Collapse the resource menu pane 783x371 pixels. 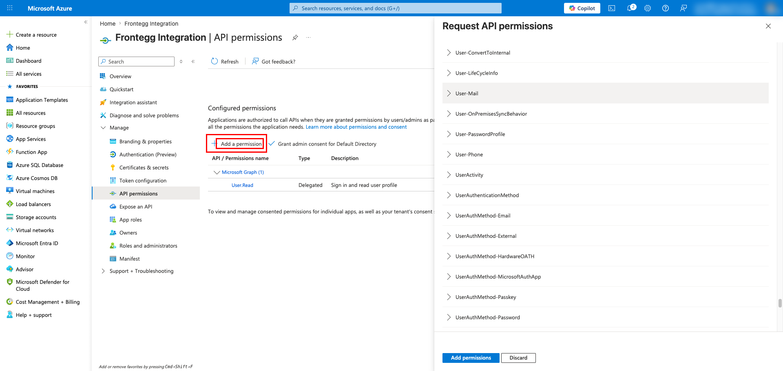tap(193, 61)
